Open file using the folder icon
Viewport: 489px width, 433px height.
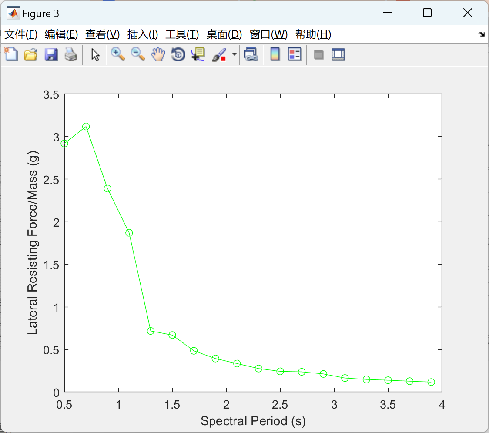pos(30,54)
